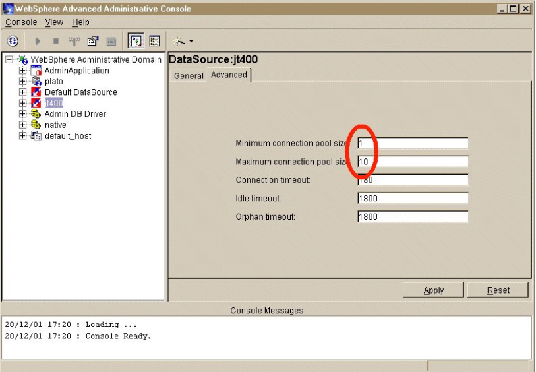Expand the default_host tree node
Viewport: 536px width, 372px height.
point(22,136)
